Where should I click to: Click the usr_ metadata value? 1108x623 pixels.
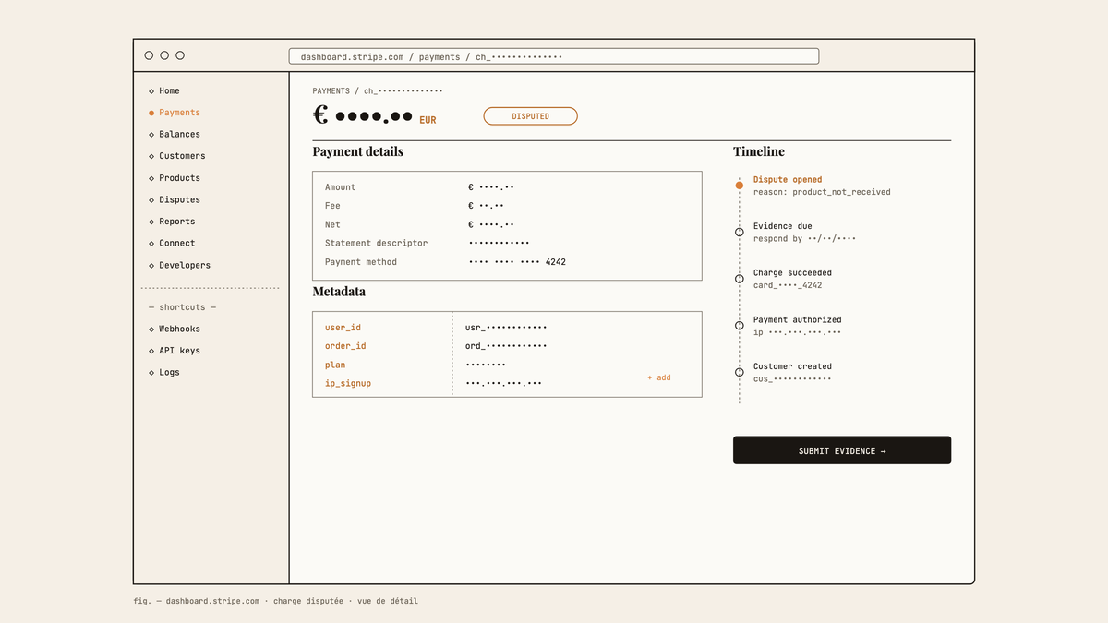[506, 328]
